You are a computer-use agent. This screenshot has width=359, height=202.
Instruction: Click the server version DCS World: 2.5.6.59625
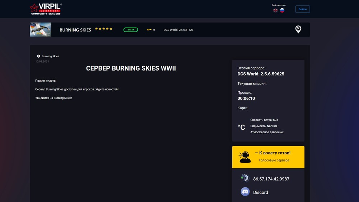(261, 74)
